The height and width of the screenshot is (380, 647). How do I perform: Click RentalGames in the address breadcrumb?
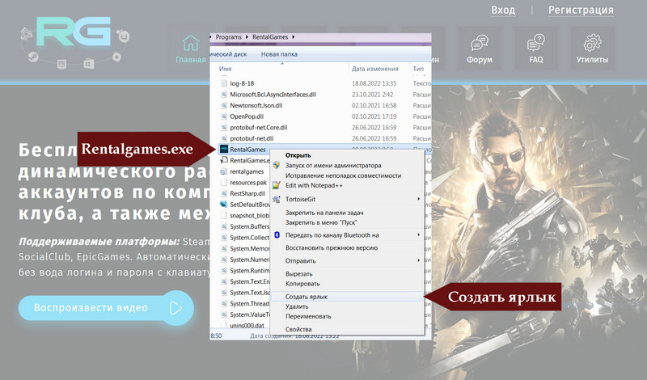[270, 36]
